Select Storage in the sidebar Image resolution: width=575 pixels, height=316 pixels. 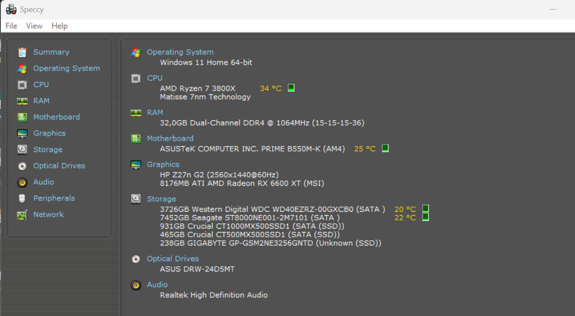coord(48,149)
